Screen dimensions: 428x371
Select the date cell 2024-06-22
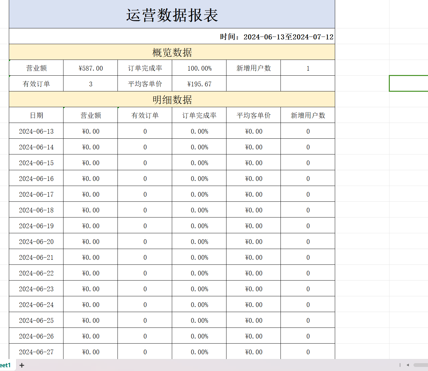(x=36, y=273)
